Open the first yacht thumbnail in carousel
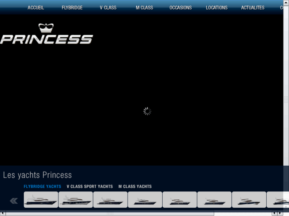 click(x=41, y=200)
